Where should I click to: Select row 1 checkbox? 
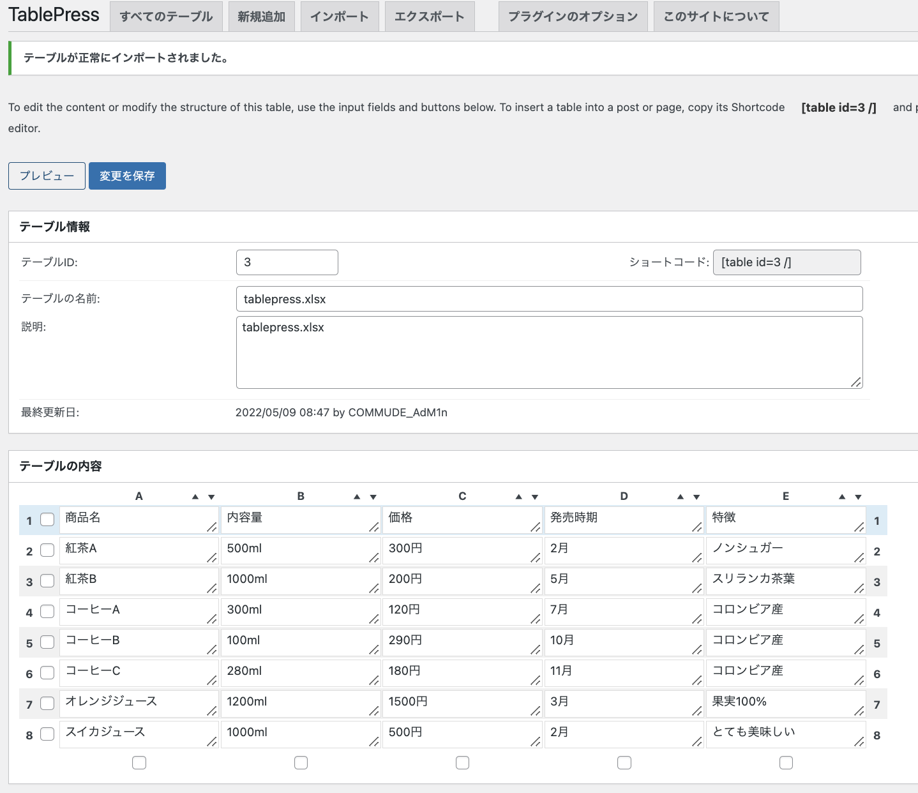pyautogui.click(x=47, y=520)
